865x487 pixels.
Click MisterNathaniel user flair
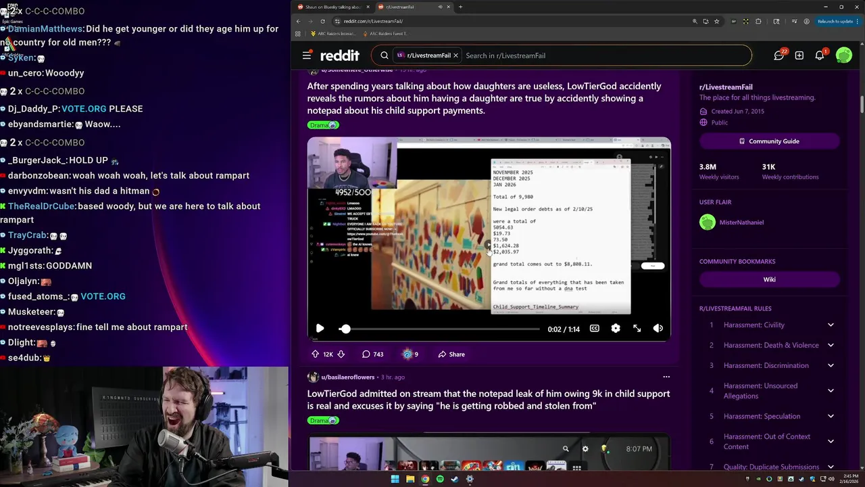tap(741, 223)
